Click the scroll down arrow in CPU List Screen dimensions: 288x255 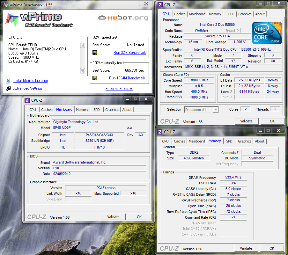click(83, 71)
